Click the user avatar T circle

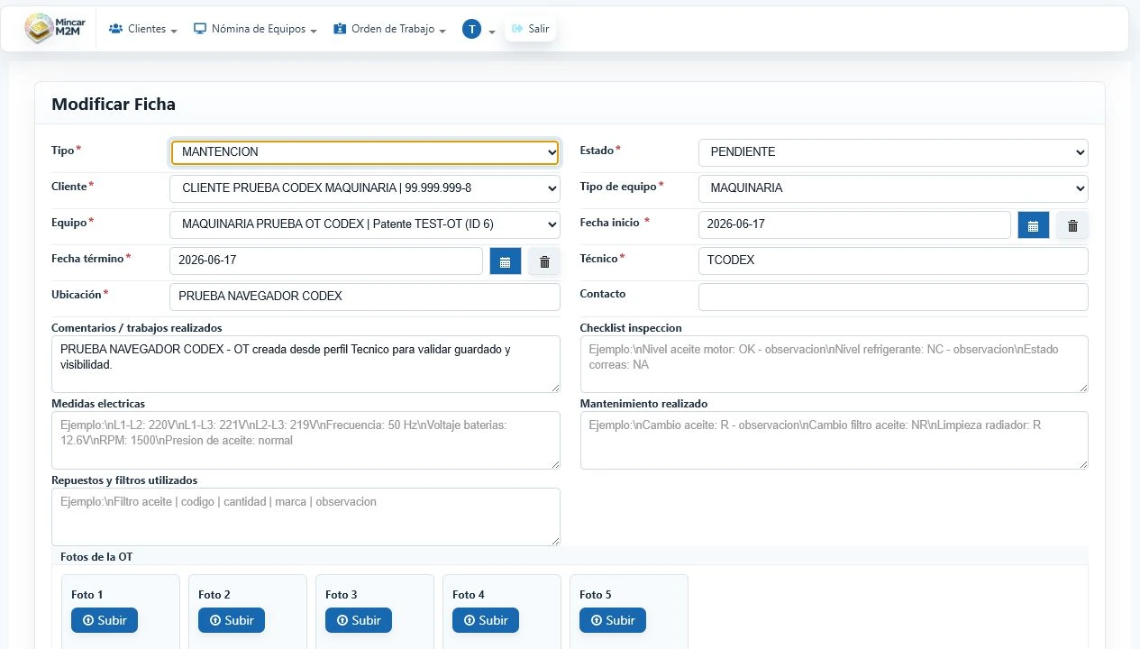[x=472, y=29]
